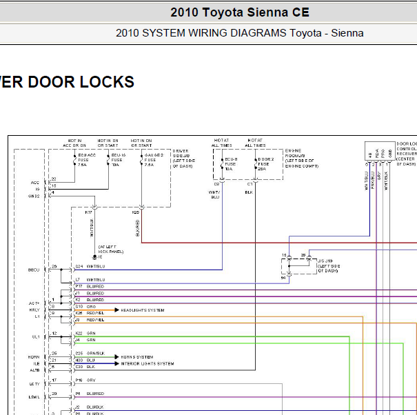
Task: Click the 'C1' connector label under DOOR 2 fuse
Action: [x=250, y=184]
